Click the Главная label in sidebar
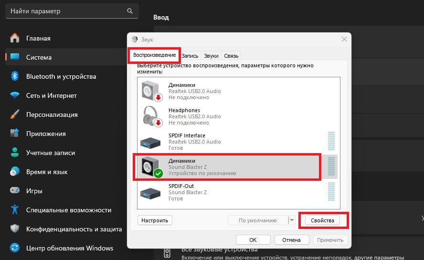 tap(38, 38)
